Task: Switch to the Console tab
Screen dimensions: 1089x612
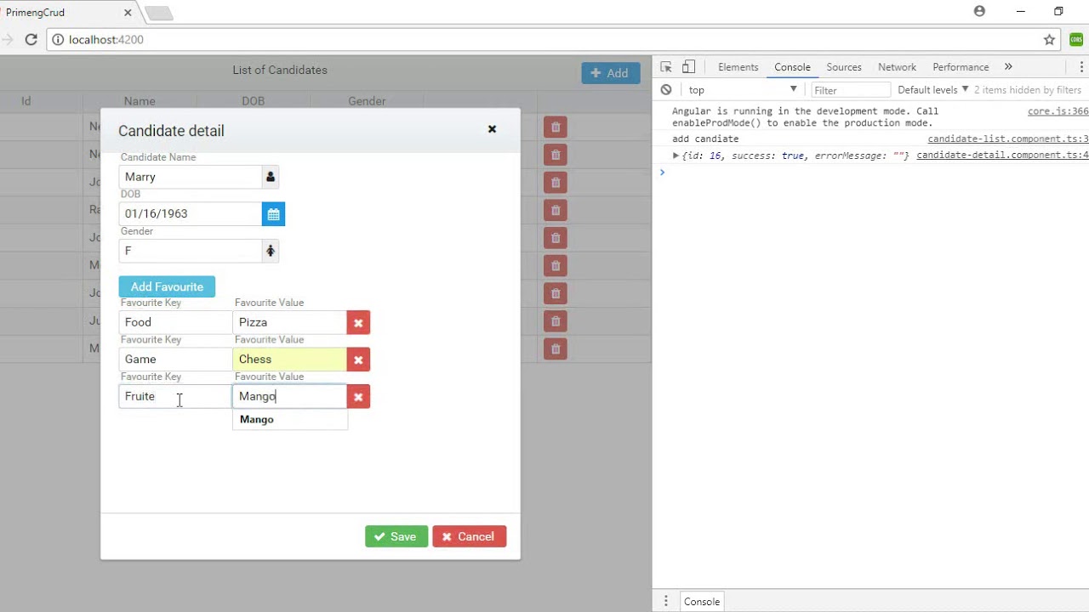Action: point(792,67)
